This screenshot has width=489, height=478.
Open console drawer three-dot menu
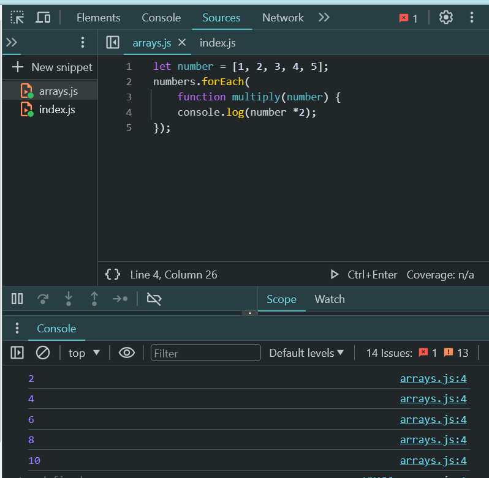tap(17, 328)
